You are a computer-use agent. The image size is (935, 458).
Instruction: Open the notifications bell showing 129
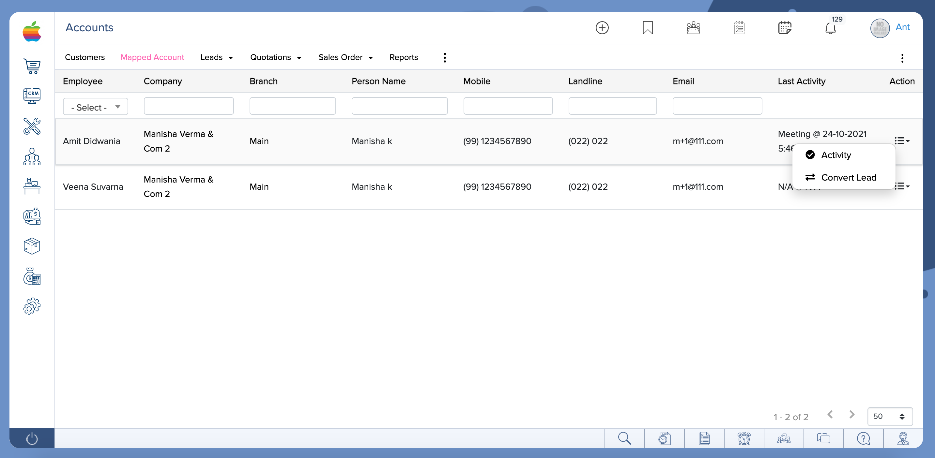point(831,28)
